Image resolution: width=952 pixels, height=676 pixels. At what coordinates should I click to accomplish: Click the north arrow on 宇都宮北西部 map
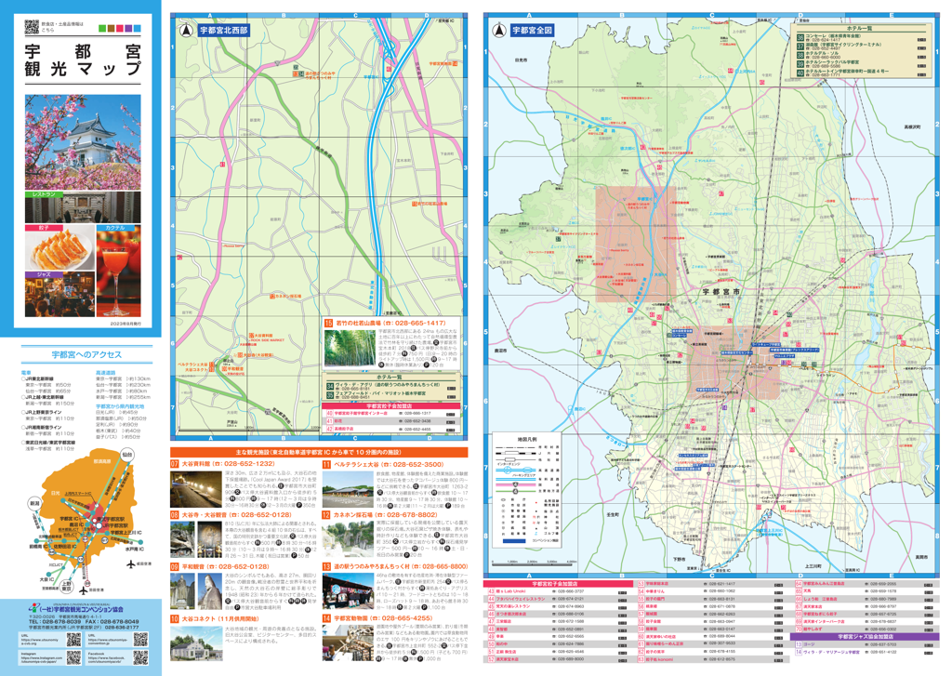click(x=186, y=29)
